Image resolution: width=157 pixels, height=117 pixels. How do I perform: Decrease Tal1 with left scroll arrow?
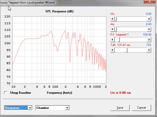pos(112,50)
